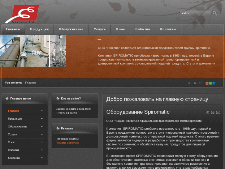Image resolution: width=225 pixels, height=169 pixels.
Task: Focus the 'найти...' search field
Action: click(195, 13)
